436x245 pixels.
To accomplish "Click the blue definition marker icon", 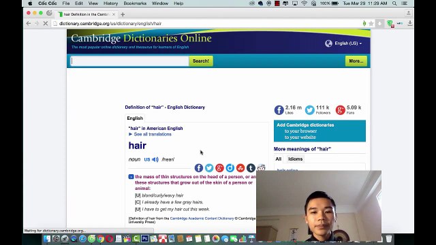I will 131,177.
